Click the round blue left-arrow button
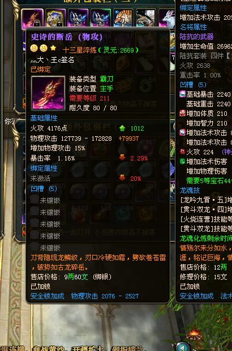Image resolution: width=232 pixels, height=351 pixels. click(183, 347)
